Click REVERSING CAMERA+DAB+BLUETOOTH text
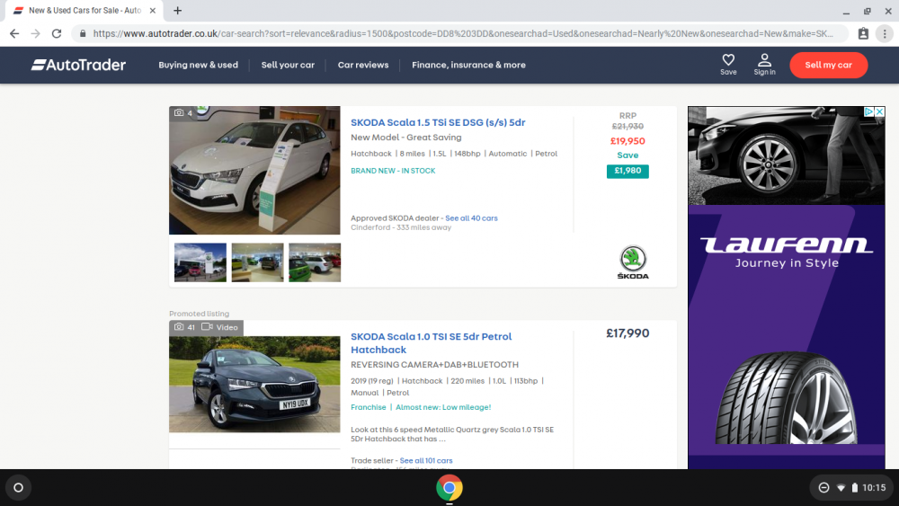 (x=434, y=365)
